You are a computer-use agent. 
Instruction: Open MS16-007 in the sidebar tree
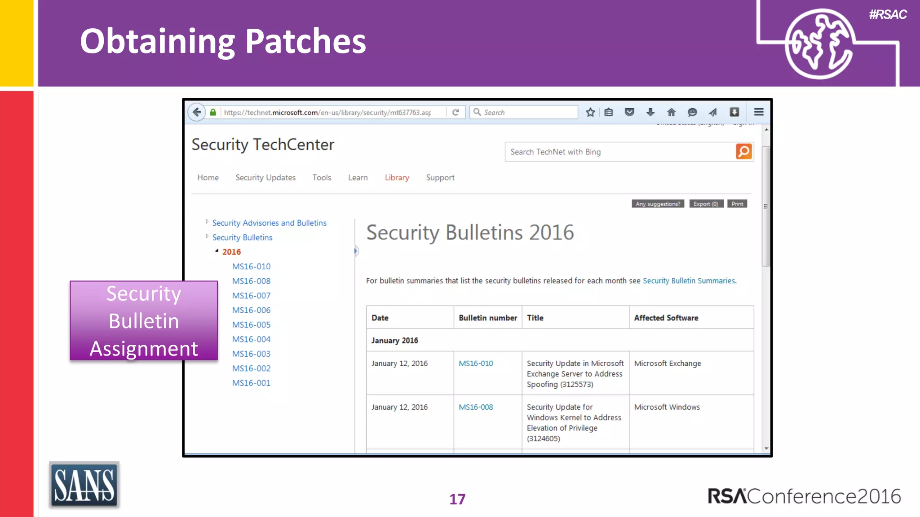(x=251, y=296)
